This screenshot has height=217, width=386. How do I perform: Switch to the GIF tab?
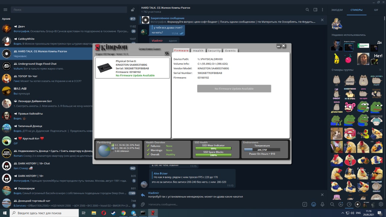[x=376, y=10]
